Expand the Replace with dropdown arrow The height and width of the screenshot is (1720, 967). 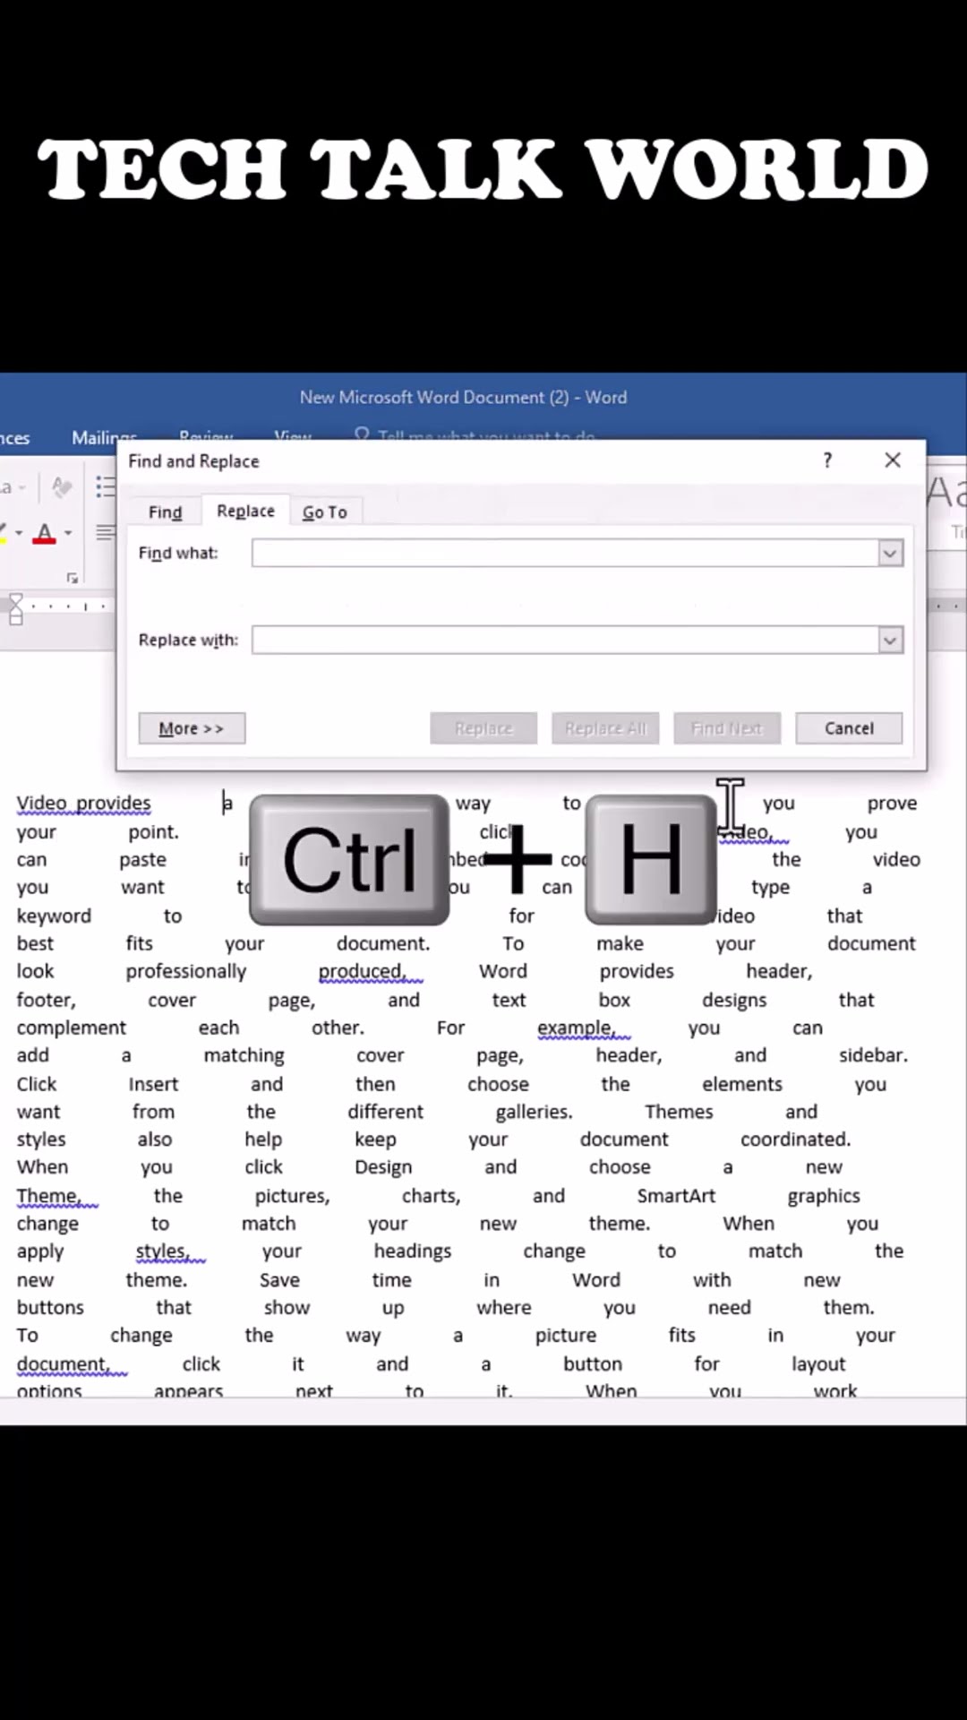click(890, 641)
